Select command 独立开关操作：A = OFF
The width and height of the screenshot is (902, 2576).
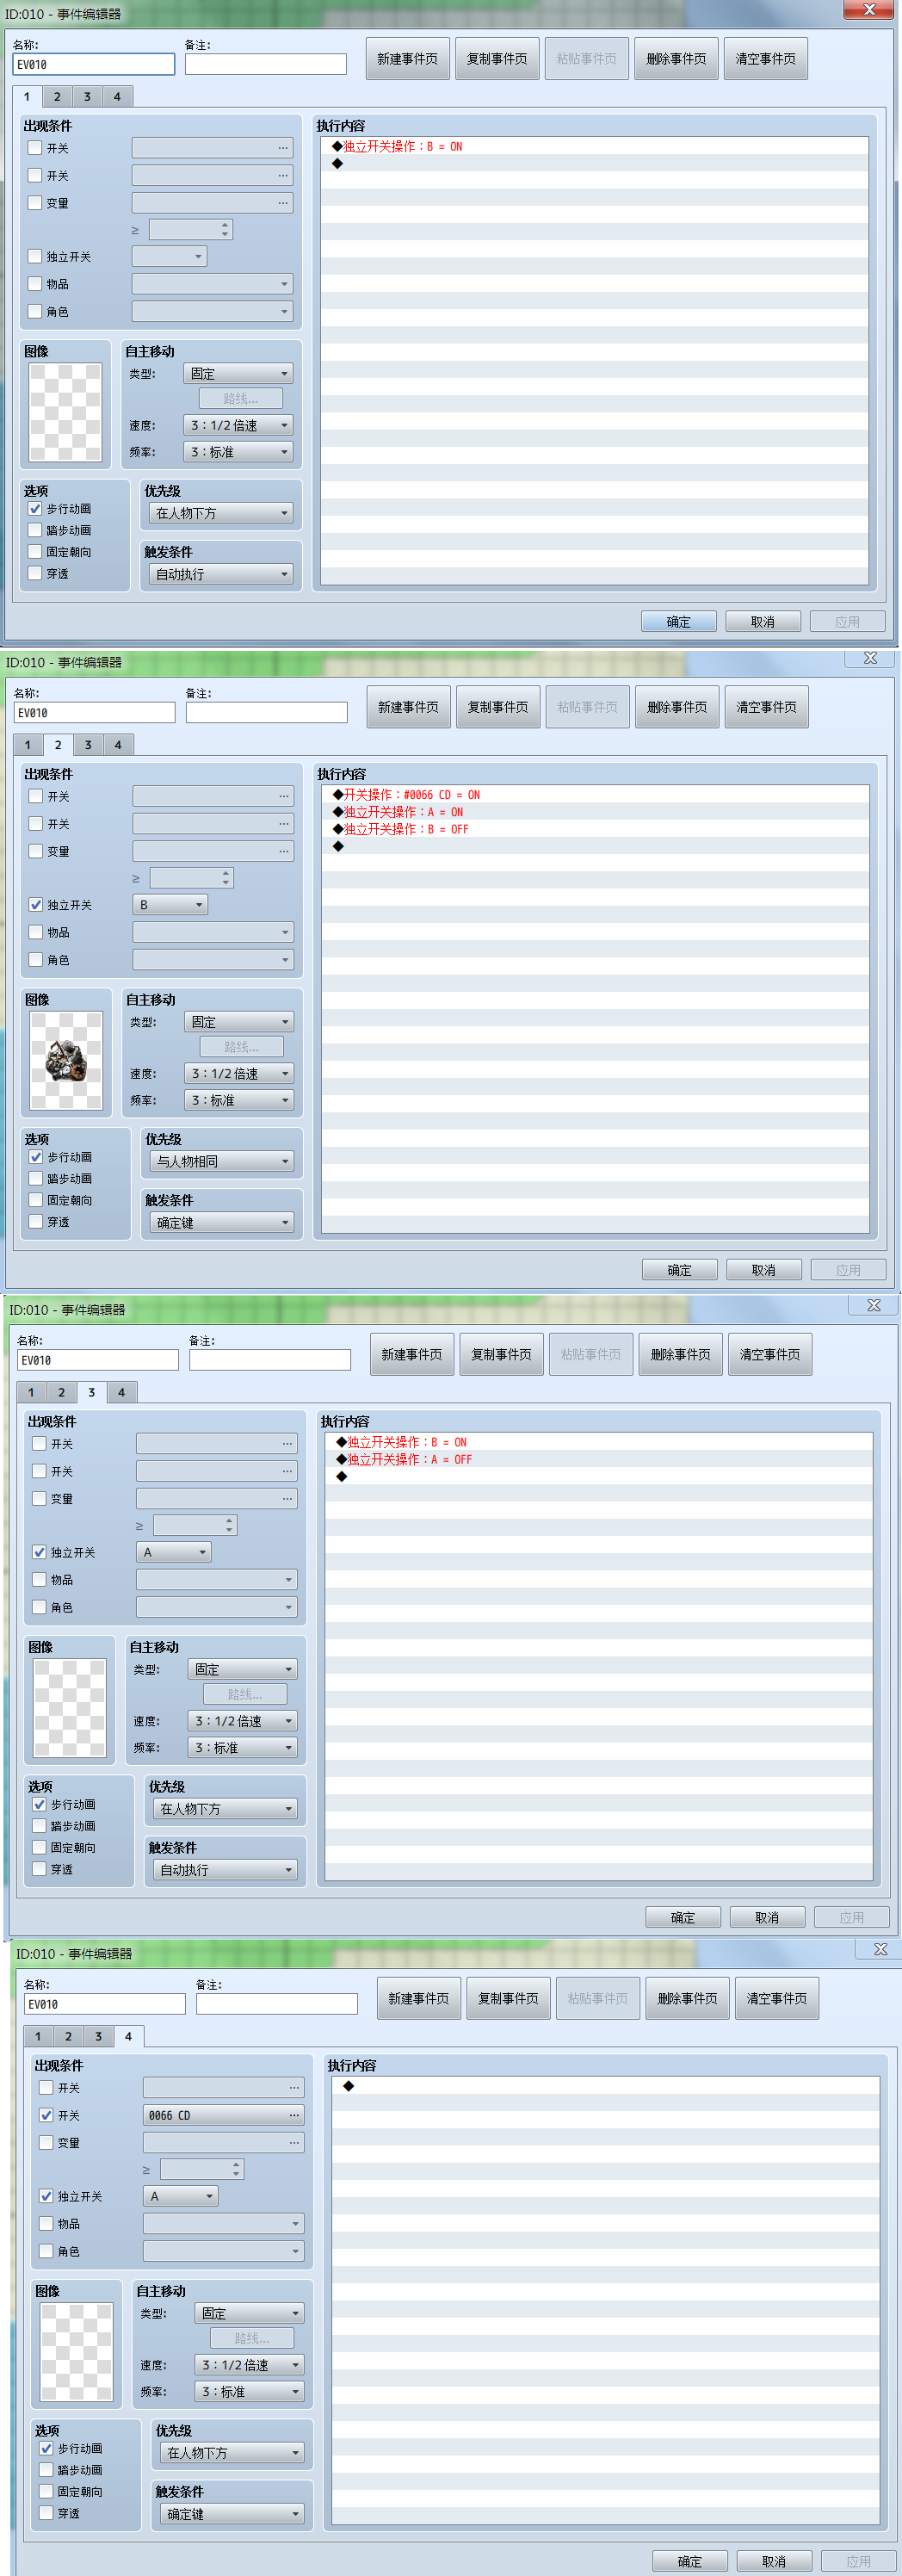(404, 1459)
